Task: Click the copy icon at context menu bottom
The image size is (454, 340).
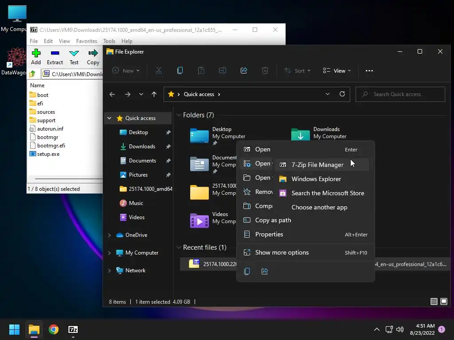Action: tap(247, 271)
